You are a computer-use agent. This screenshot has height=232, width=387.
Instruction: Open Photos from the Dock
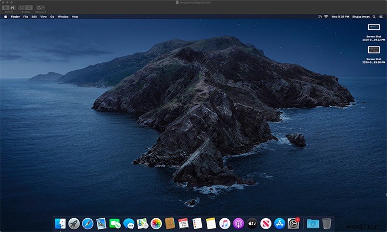pos(156,224)
